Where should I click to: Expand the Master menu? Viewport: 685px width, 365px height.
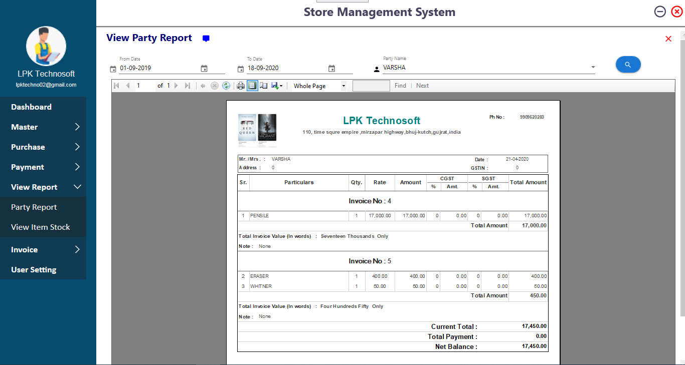point(45,127)
